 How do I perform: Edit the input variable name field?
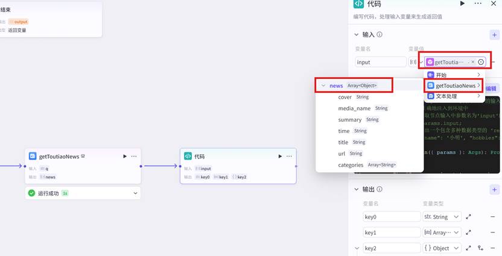pos(381,62)
